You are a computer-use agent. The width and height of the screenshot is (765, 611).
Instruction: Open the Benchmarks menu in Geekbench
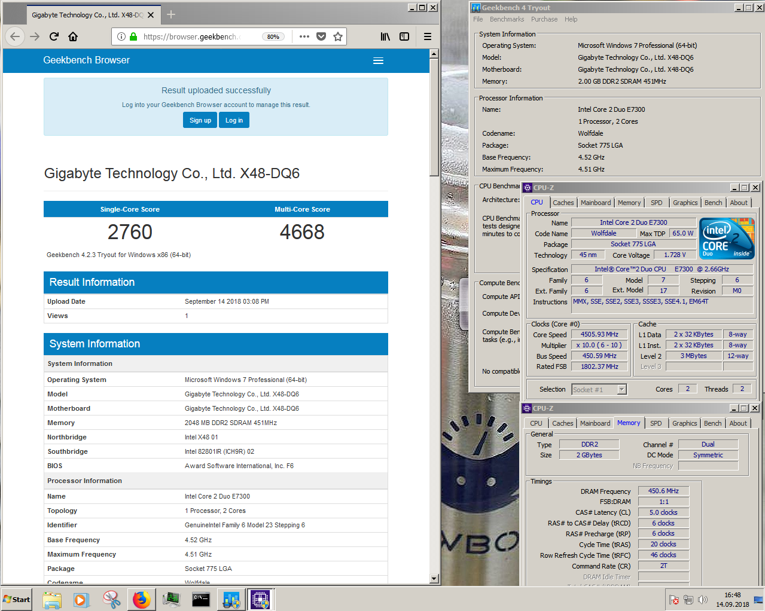click(507, 19)
